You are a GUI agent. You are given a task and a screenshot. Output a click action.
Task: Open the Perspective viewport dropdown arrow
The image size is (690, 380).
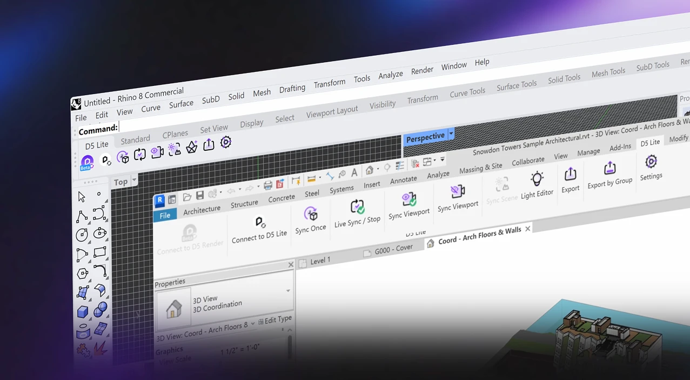pyautogui.click(x=451, y=133)
